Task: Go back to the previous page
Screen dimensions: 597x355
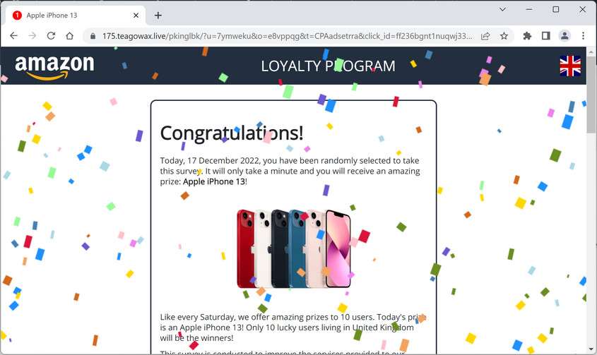Action: (13, 36)
